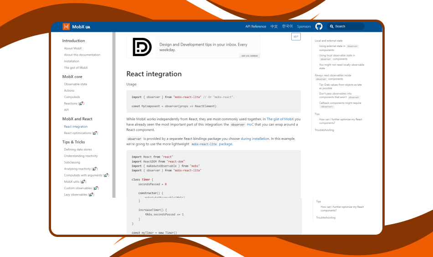
Task: Open Computeds with arguments page
Action: coord(87,175)
